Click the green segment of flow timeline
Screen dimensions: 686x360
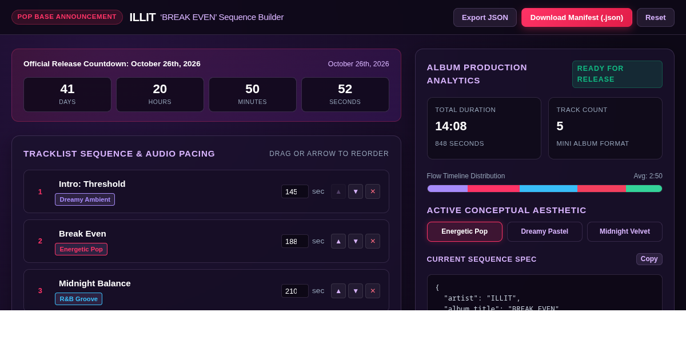click(x=644, y=189)
